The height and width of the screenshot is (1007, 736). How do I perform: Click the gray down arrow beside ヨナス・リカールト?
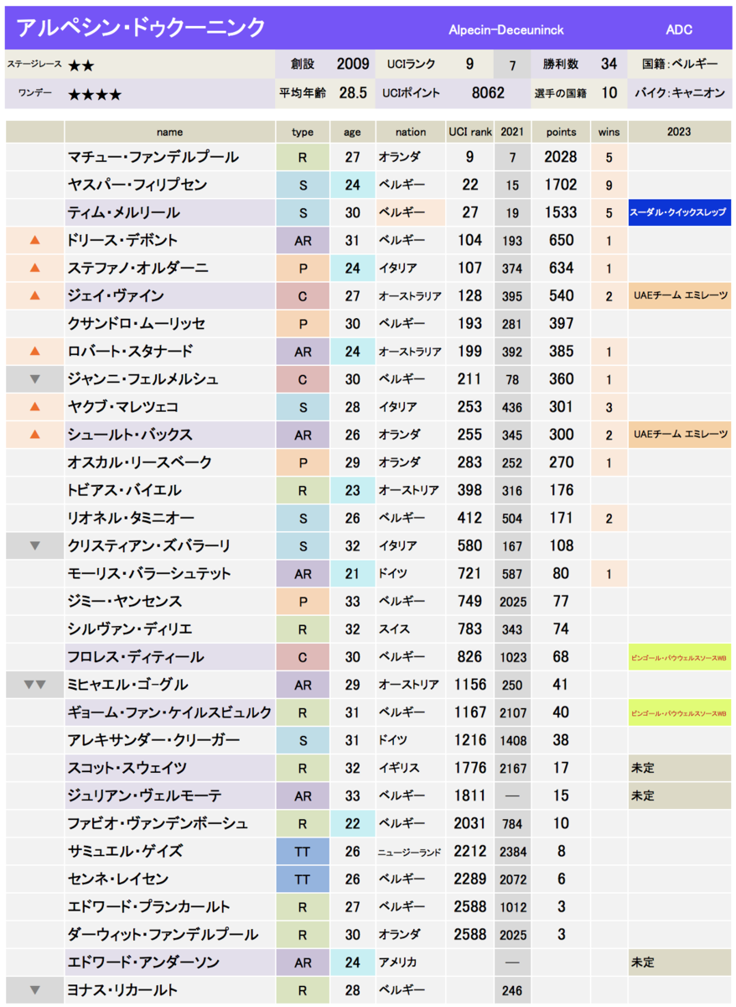(34, 990)
